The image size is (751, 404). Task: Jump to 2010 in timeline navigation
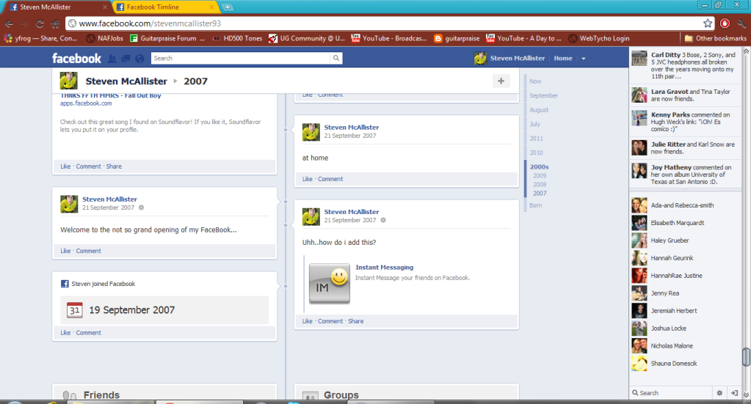point(536,153)
